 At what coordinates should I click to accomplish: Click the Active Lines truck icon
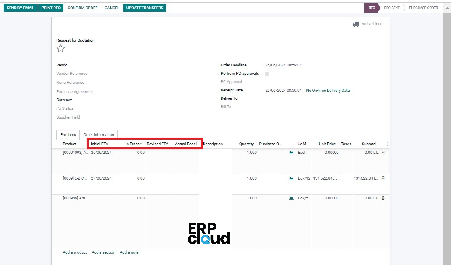click(356, 24)
